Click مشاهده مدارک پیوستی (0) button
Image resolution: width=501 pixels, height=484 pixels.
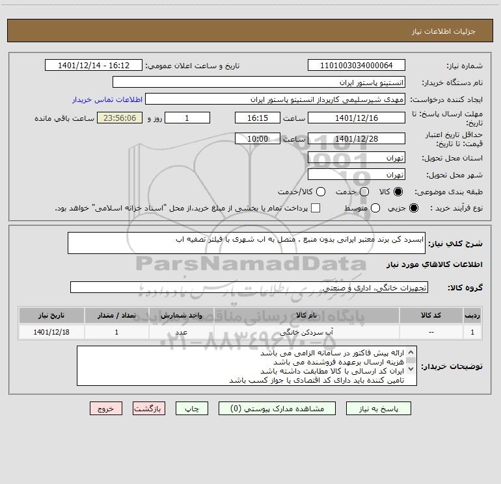(277, 409)
